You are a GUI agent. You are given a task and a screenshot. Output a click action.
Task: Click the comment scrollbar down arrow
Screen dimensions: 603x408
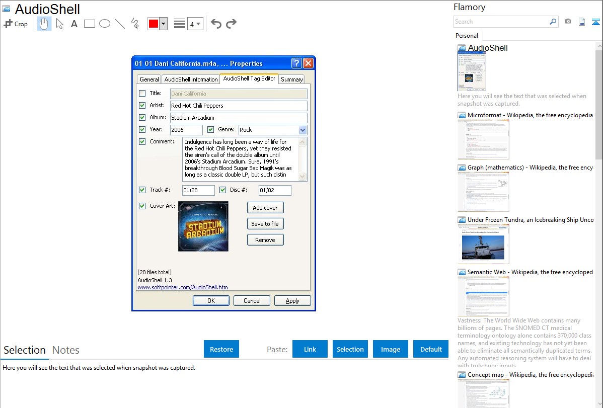pos(303,176)
